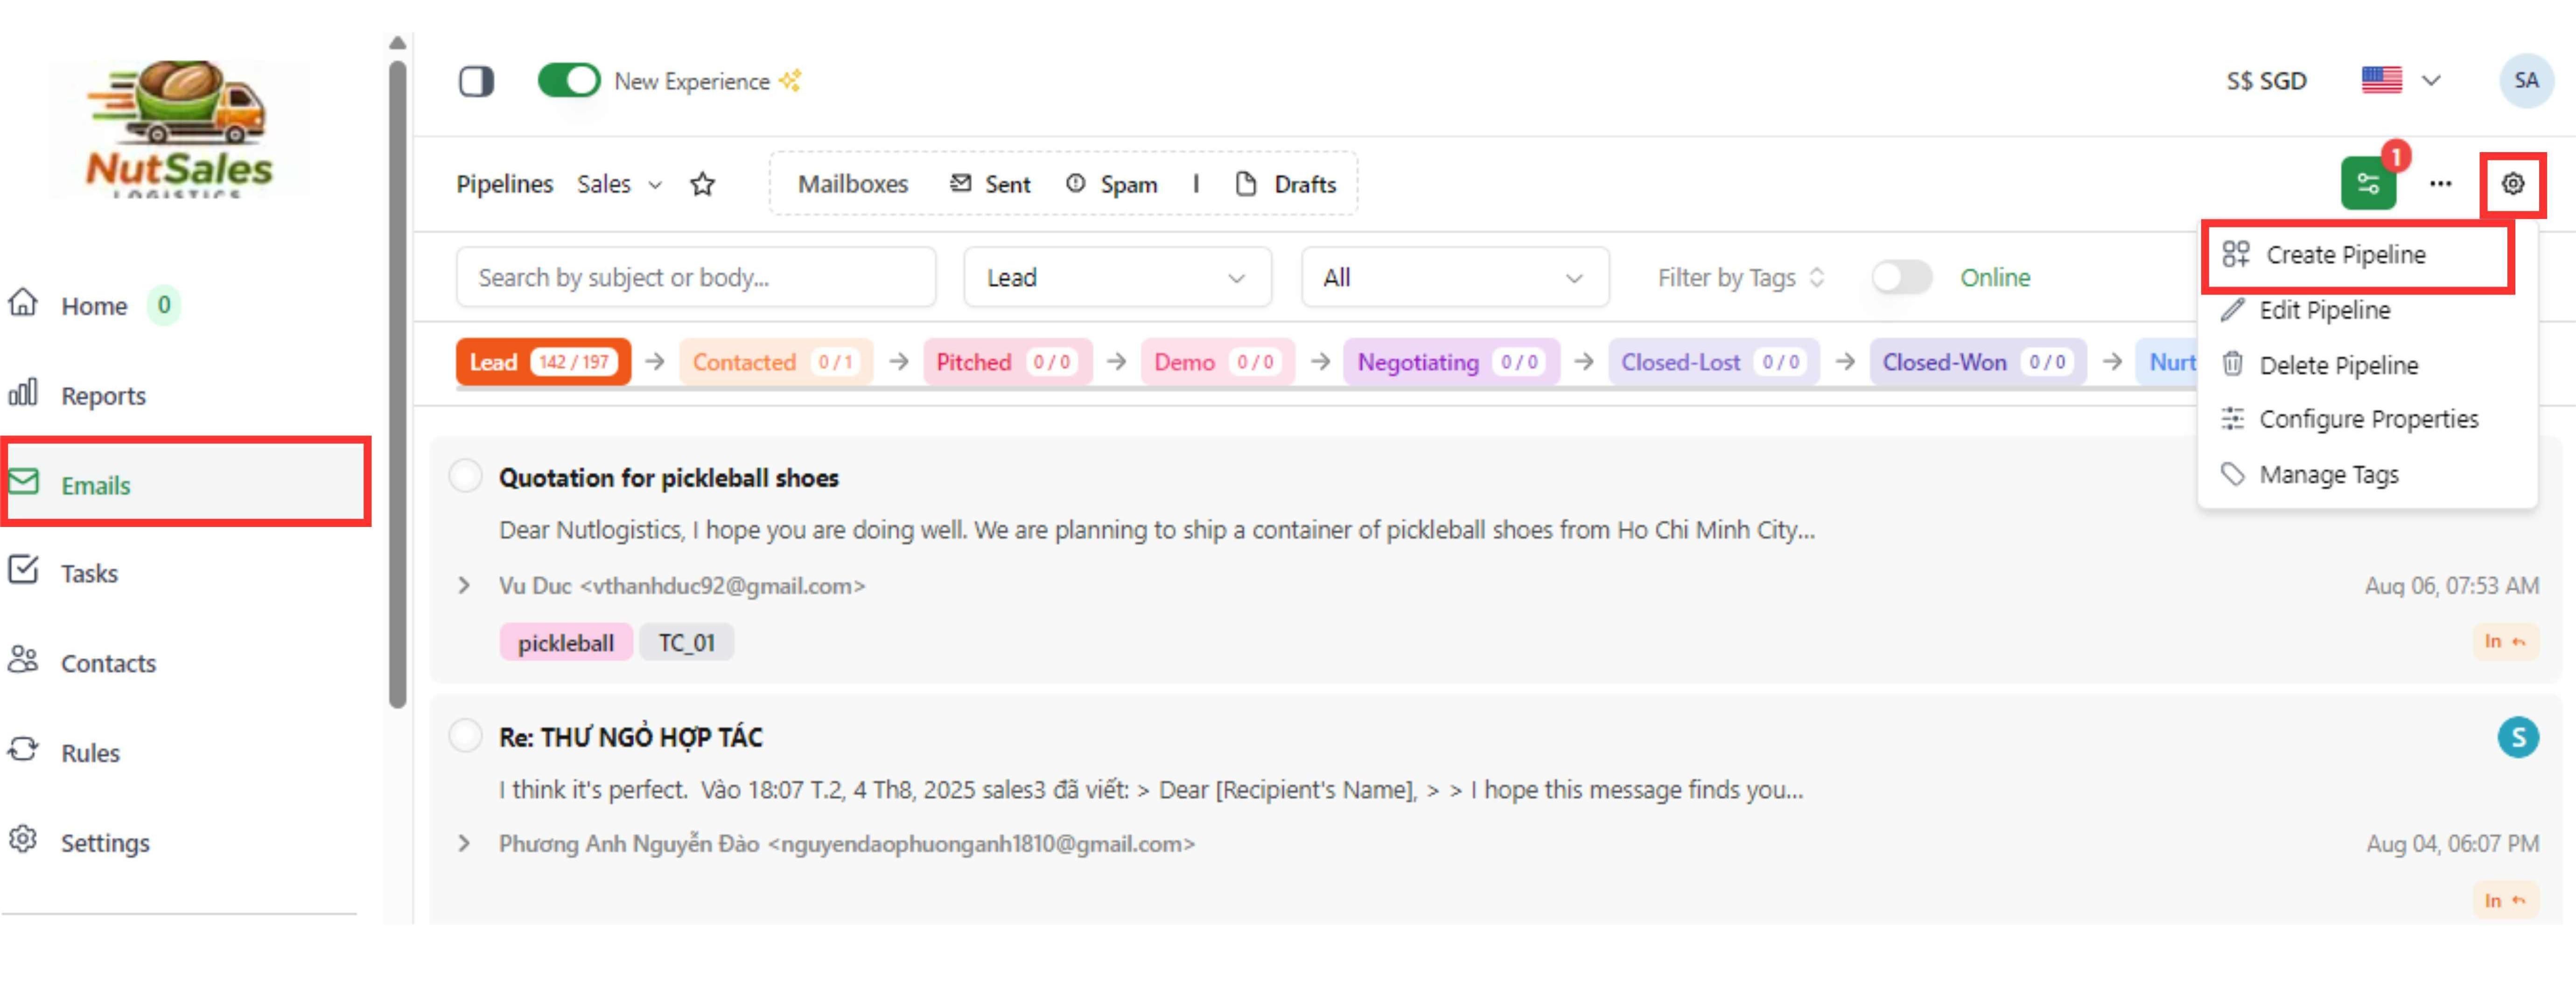Screen dimensions: 2576x982
Task: Click the three-dots more options icon
Action: [x=2440, y=184]
